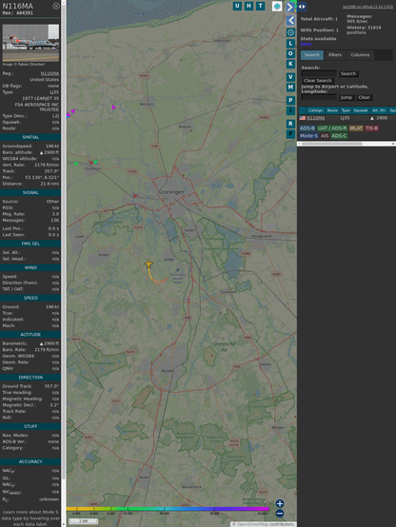Screen dimensions: 396x527
Task: Toggle the H button in map header
Action: tap(248, 6)
